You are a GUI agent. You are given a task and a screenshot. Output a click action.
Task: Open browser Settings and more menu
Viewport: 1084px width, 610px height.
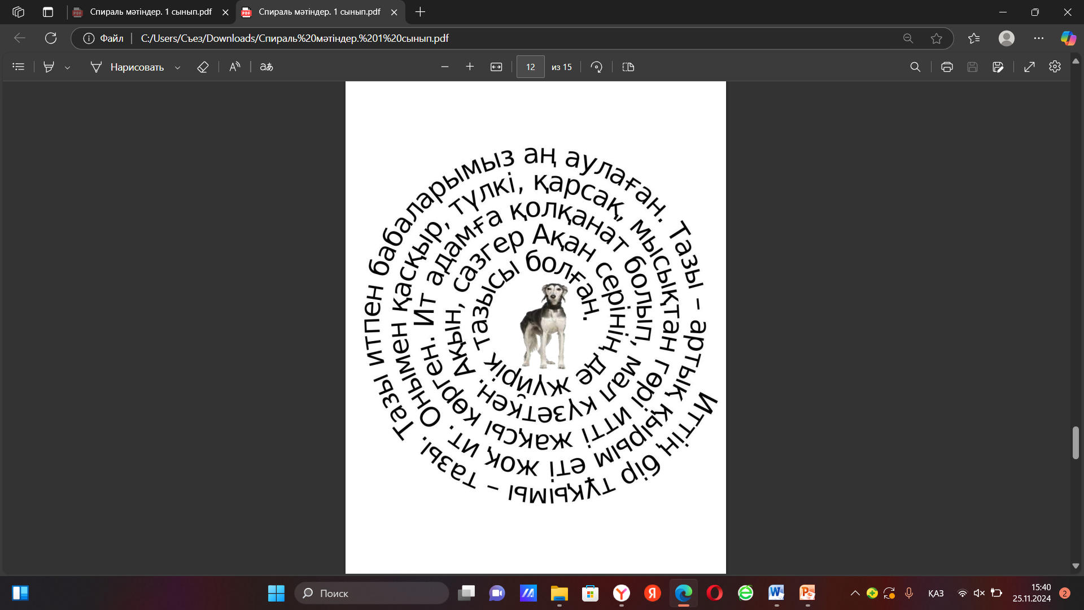1039,38
